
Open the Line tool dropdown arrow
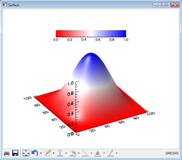click(91, 153)
